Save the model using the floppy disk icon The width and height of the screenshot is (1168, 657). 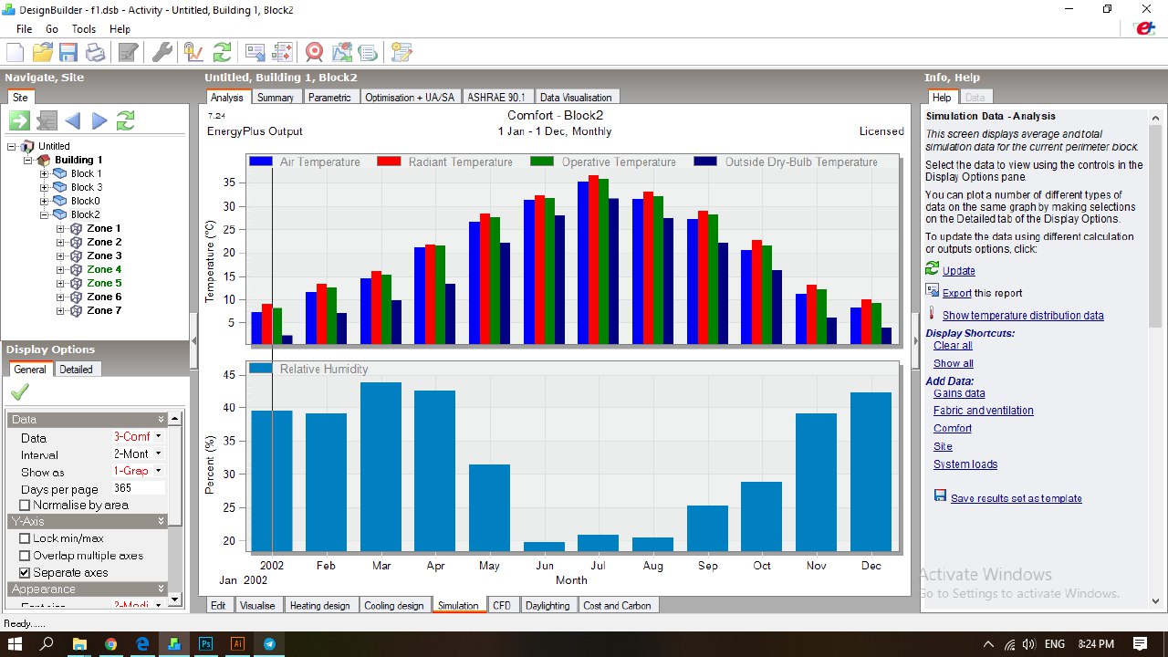[x=68, y=52]
